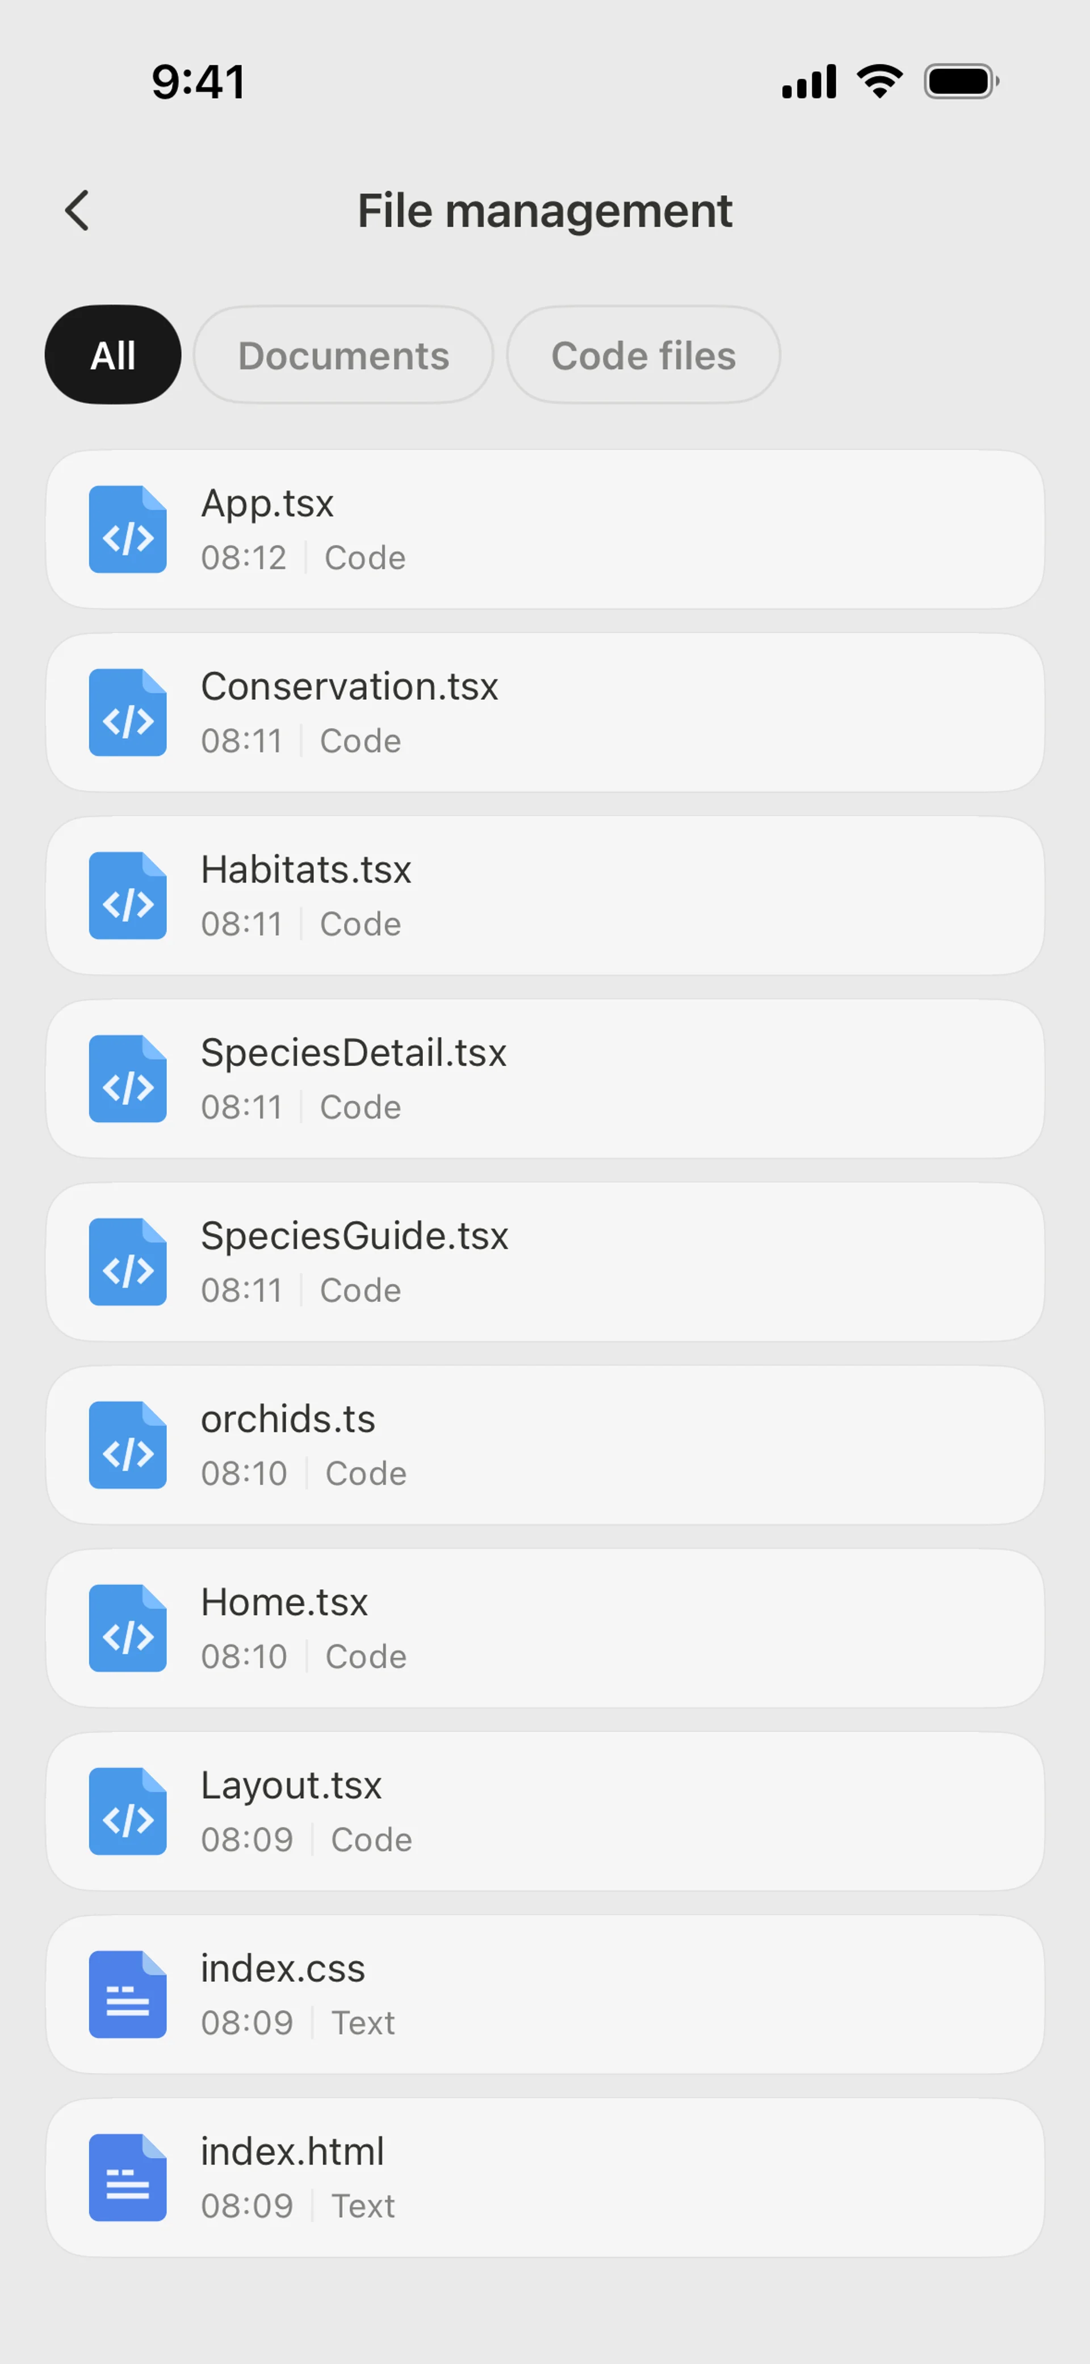The image size is (1090, 2364).
Task: Click the index.html text document icon
Action: pyautogui.click(x=128, y=2178)
